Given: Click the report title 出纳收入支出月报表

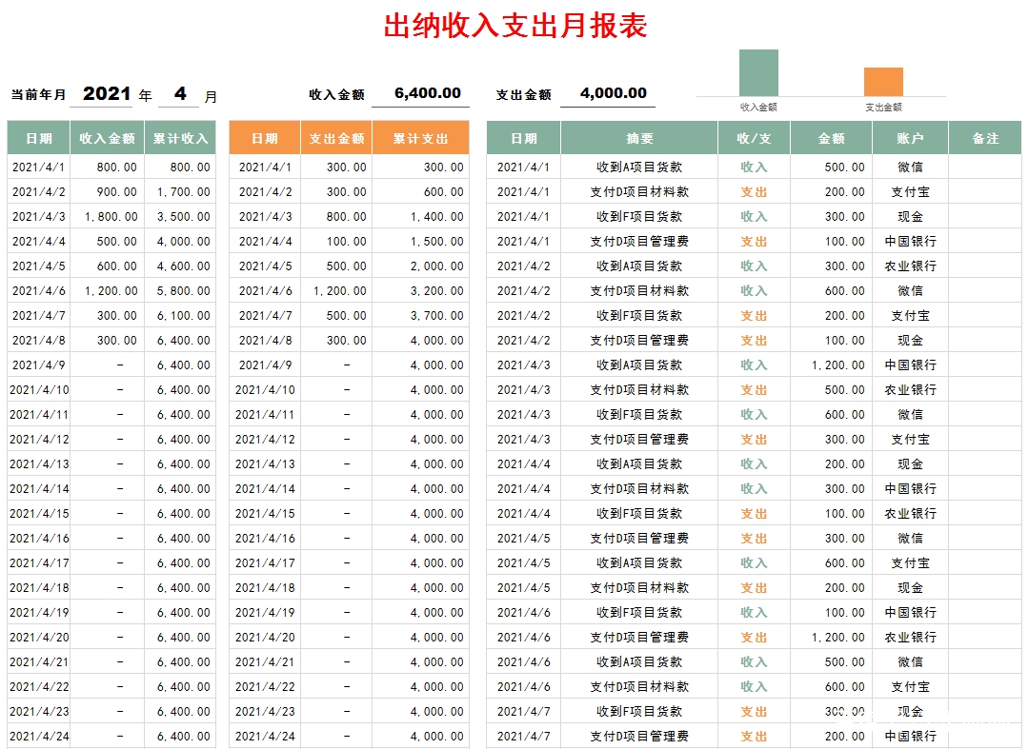Looking at the screenshot, I should 515,26.
